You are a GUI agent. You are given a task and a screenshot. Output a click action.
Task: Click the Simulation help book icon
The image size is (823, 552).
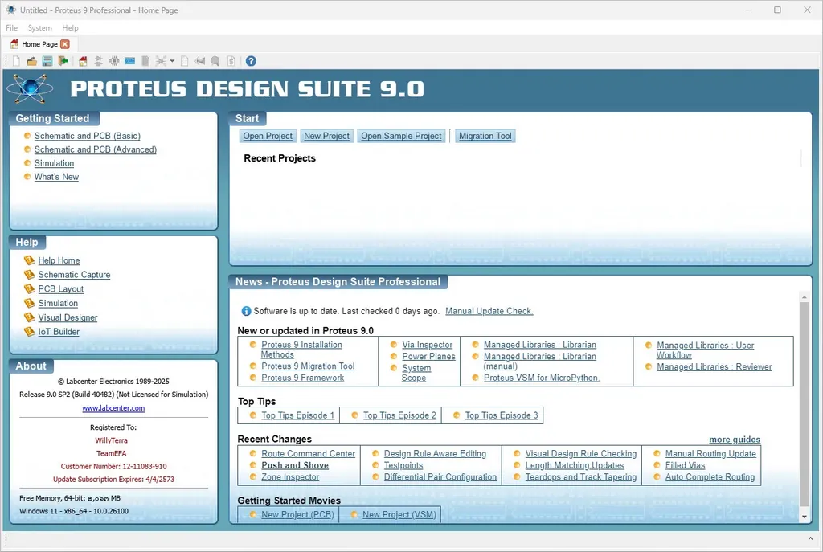[30, 303]
